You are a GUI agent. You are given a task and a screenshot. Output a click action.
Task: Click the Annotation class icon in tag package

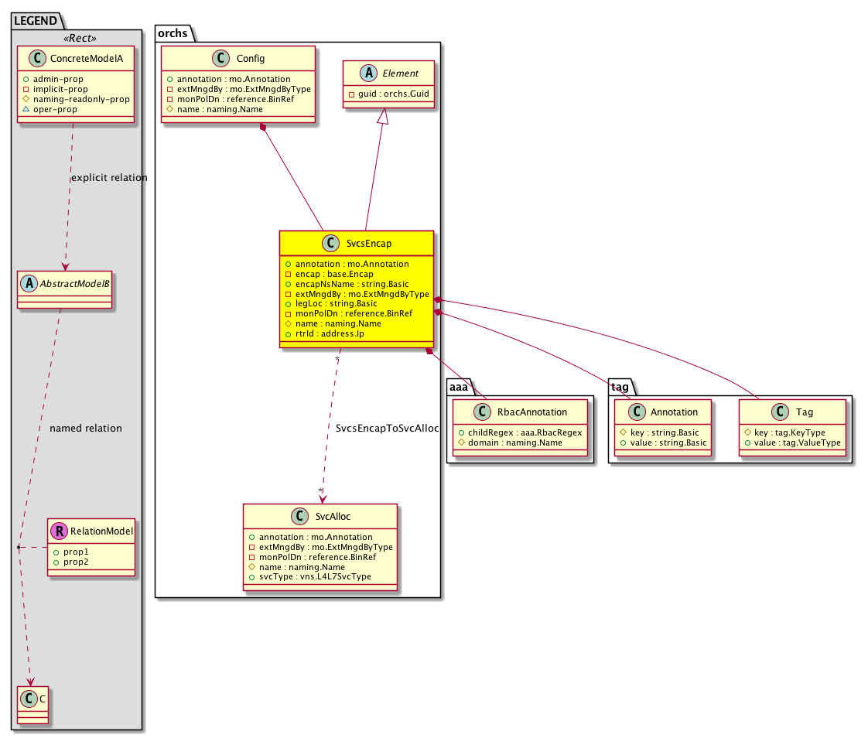[x=637, y=412]
